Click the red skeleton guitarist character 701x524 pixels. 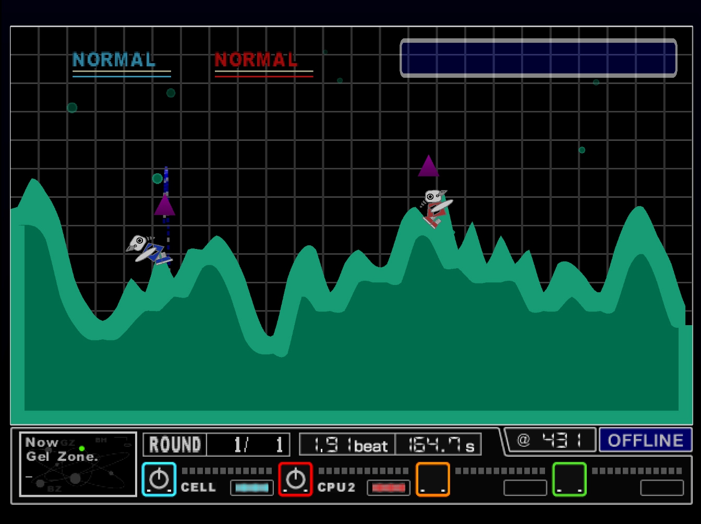pos(436,207)
